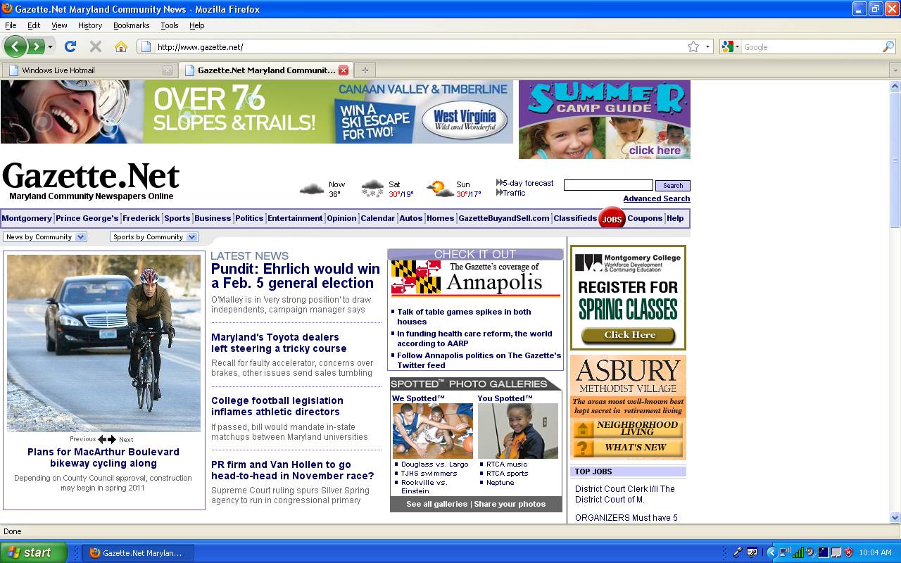Reload the page with the refresh icon

coord(70,46)
